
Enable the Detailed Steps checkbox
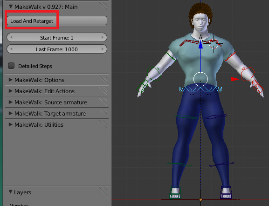pyautogui.click(x=11, y=66)
